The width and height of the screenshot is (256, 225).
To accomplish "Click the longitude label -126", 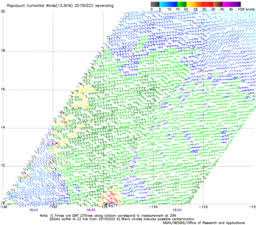I will pos(154,207).
